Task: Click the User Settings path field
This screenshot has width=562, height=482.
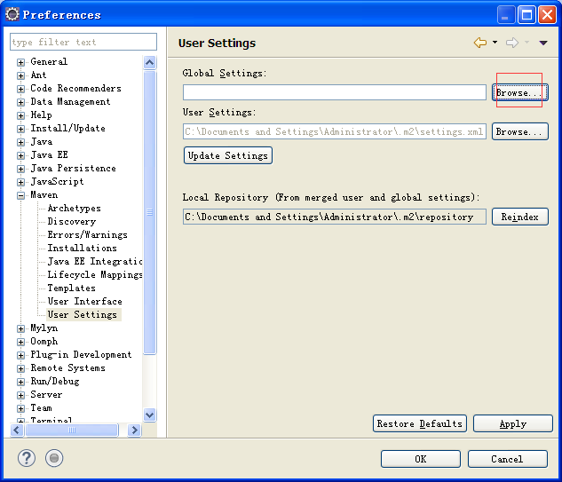Action: pos(335,131)
